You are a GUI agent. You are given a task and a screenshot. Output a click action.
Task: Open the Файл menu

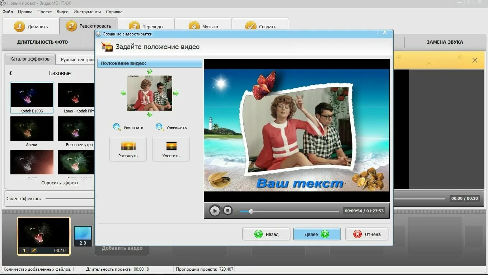[8, 12]
